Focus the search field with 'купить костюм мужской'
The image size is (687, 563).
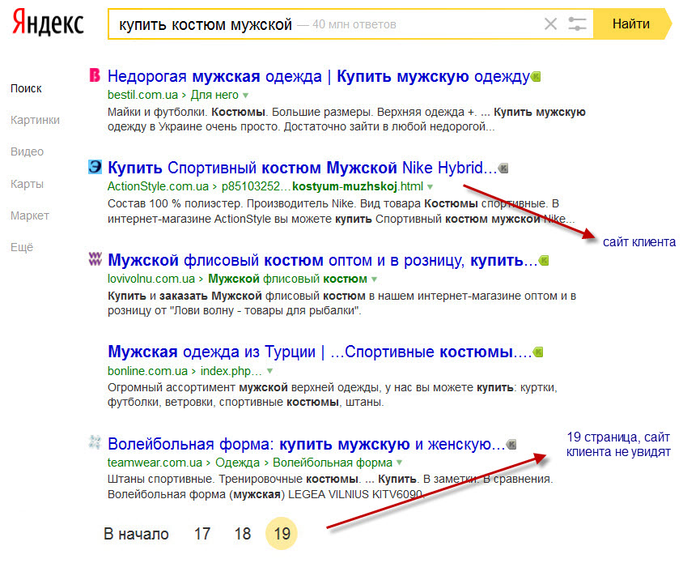pyautogui.click(x=350, y=23)
